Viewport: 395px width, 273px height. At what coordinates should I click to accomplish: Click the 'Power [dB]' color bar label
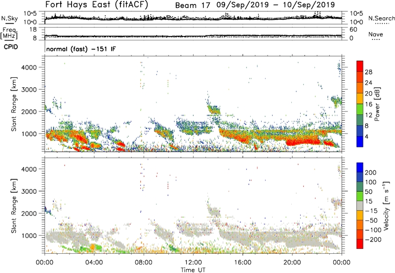[x=377, y=104]
